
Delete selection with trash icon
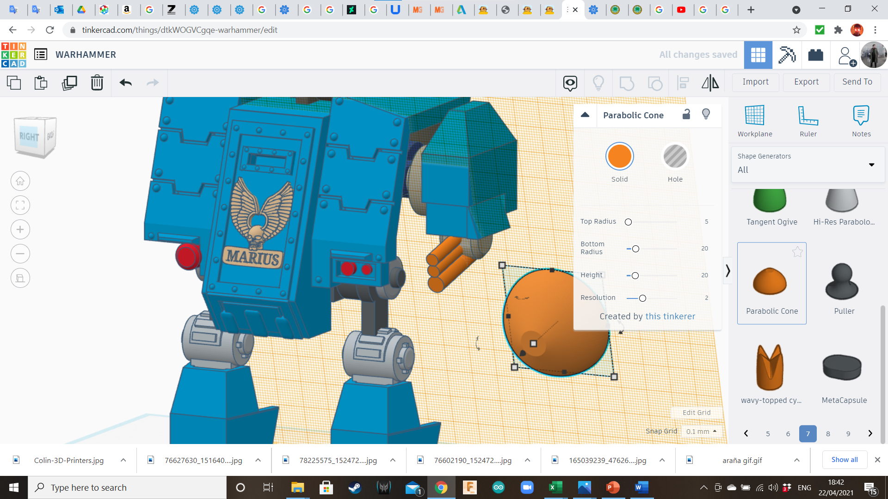[97, 83]
